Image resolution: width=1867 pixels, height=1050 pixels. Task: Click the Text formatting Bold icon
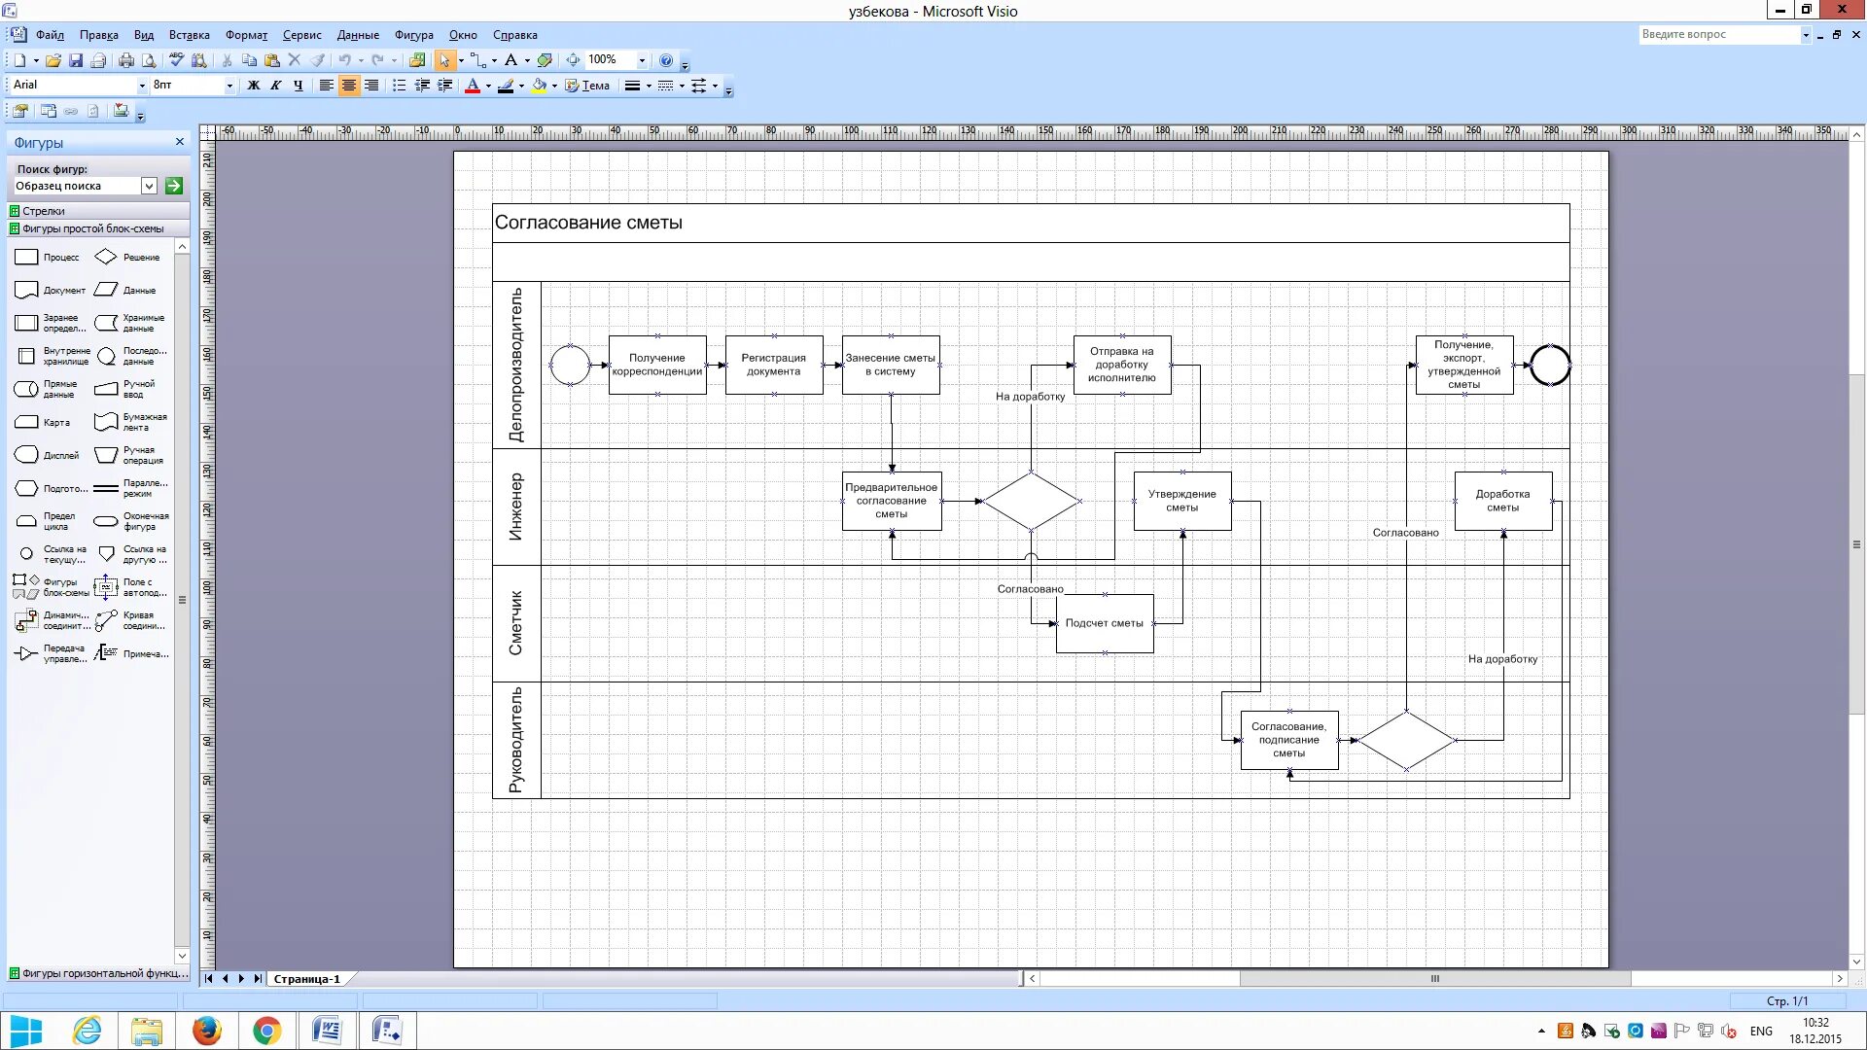253,85
